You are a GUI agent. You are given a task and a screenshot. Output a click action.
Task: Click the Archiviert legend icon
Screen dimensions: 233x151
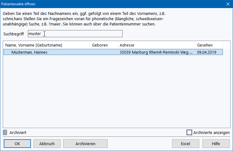[x=5, y=132]
